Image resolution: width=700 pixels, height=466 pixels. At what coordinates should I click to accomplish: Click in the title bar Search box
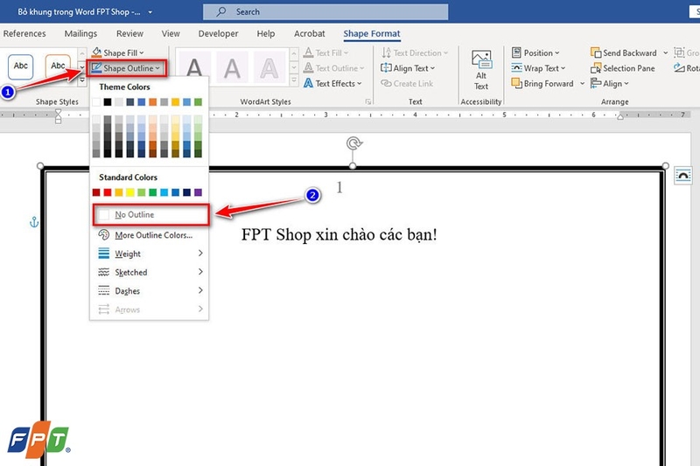(x=325, y=12)
